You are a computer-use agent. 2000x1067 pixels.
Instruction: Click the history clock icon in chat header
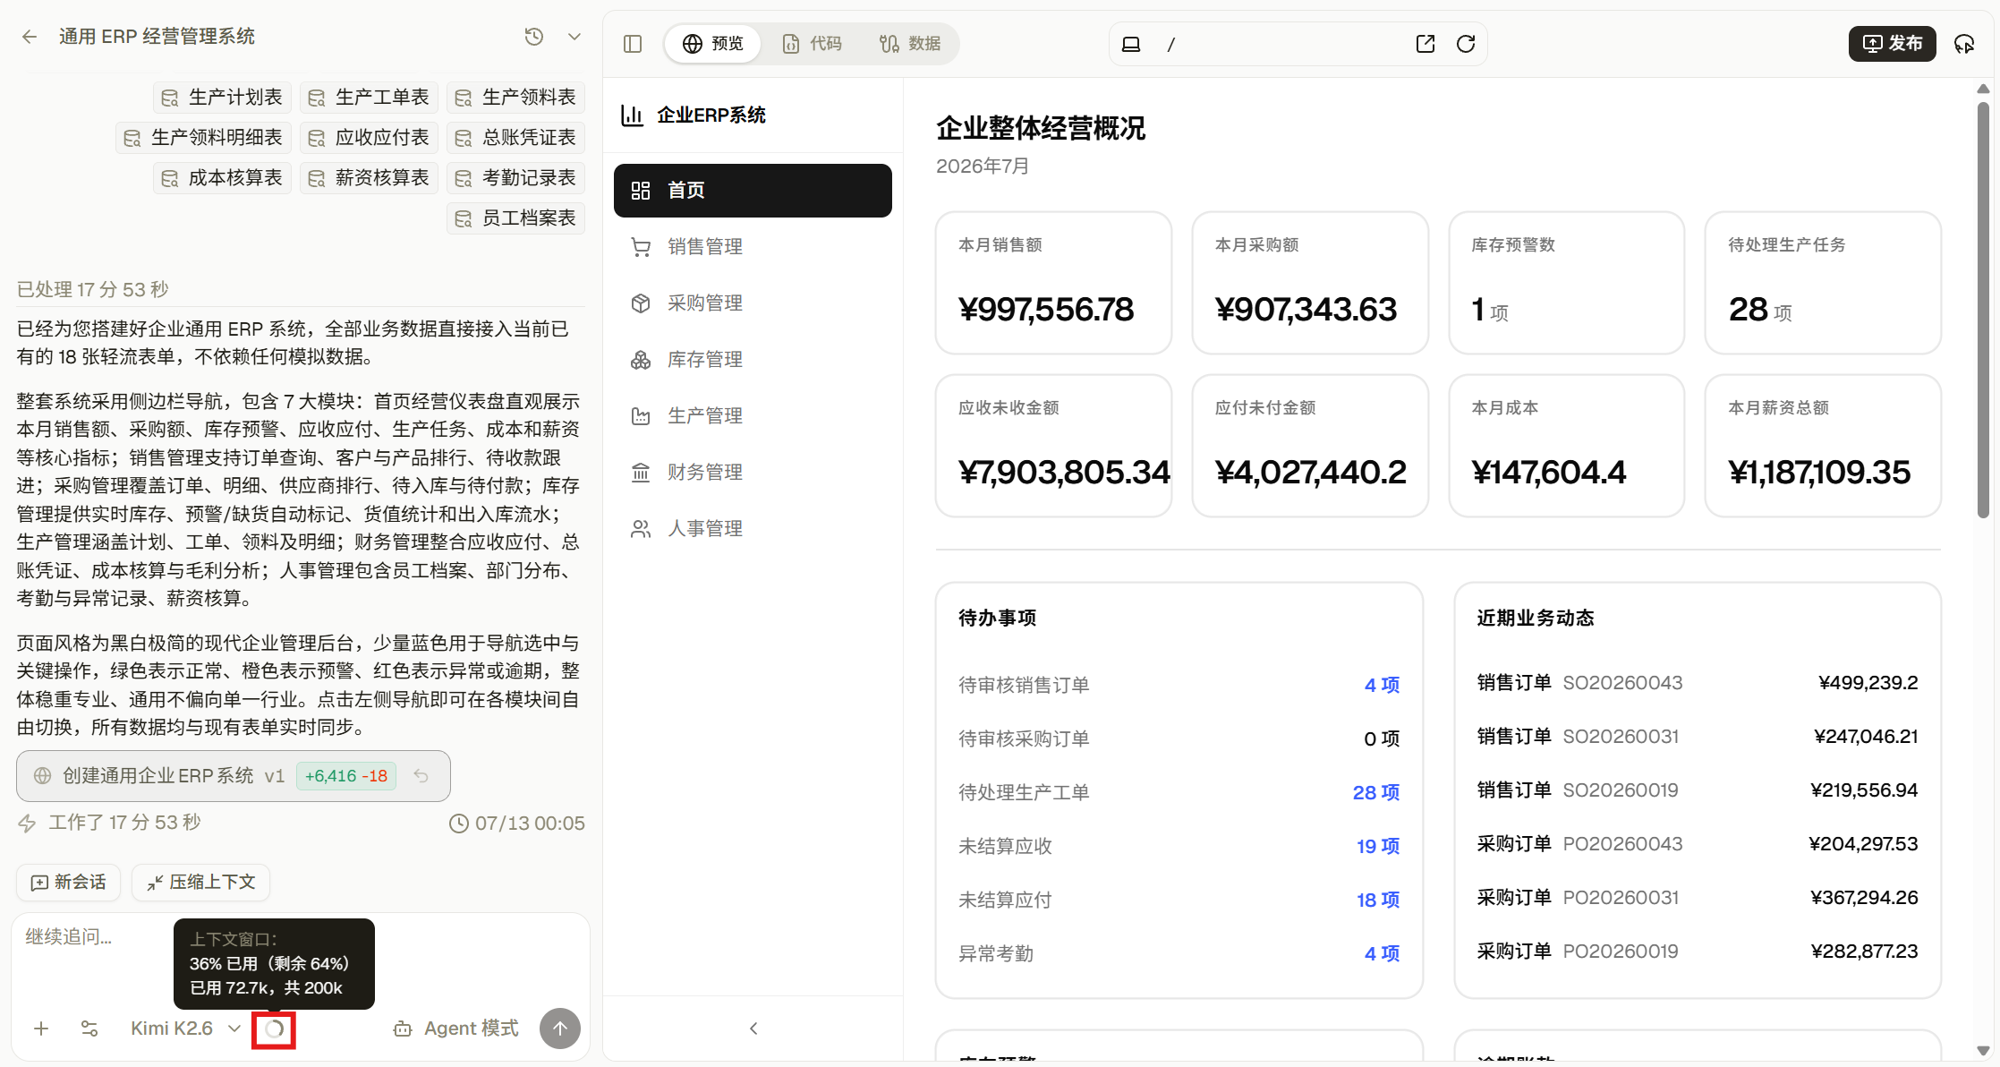533,37
